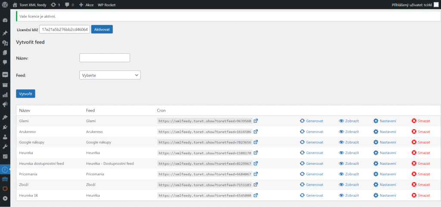Open comments bubble in admin bar
Image resolution: width=441 pixels, height=207 pixels.
pos(69,5)
